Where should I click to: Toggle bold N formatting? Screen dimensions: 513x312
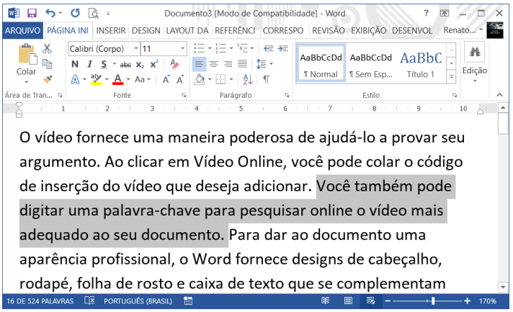click(x=75, y=64)
